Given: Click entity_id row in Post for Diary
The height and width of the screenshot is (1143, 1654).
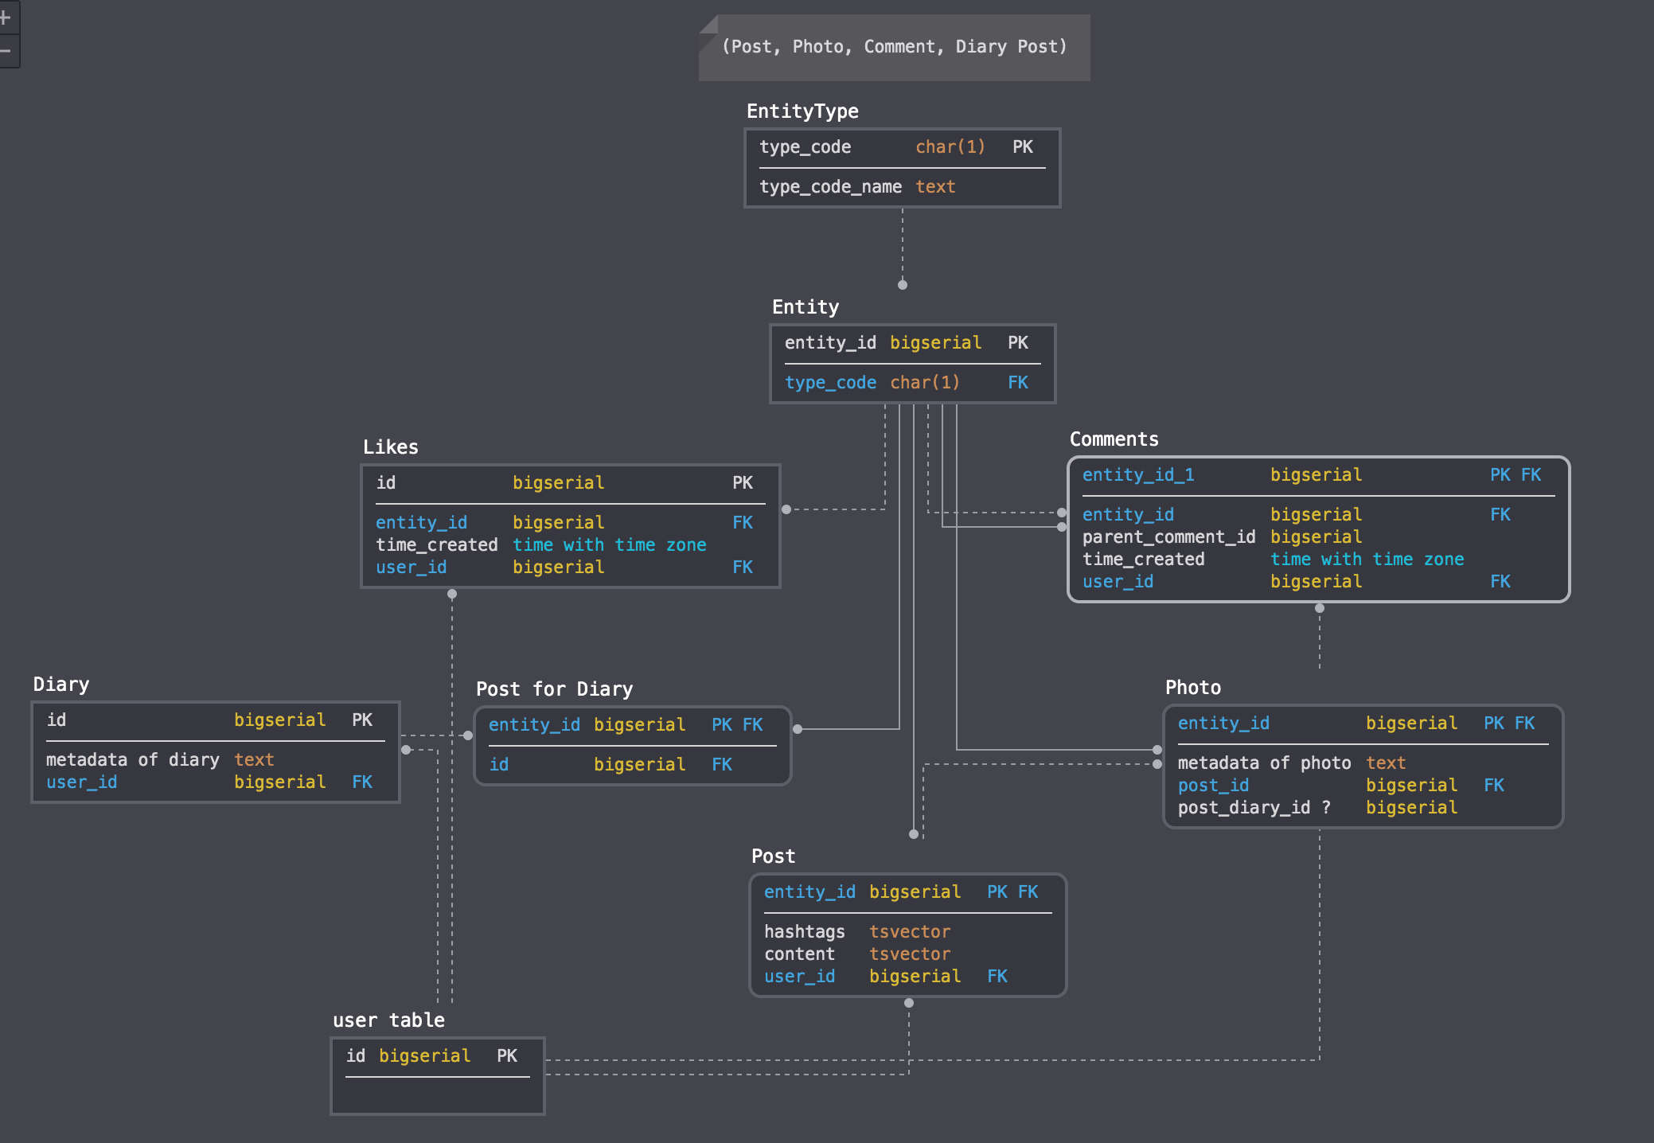Looking at the screenshot, I should click(x=632, y=725).
